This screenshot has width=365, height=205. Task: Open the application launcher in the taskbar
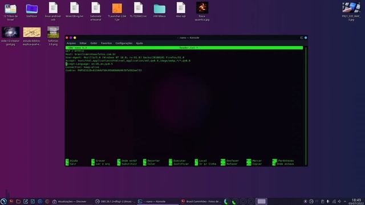3,201
